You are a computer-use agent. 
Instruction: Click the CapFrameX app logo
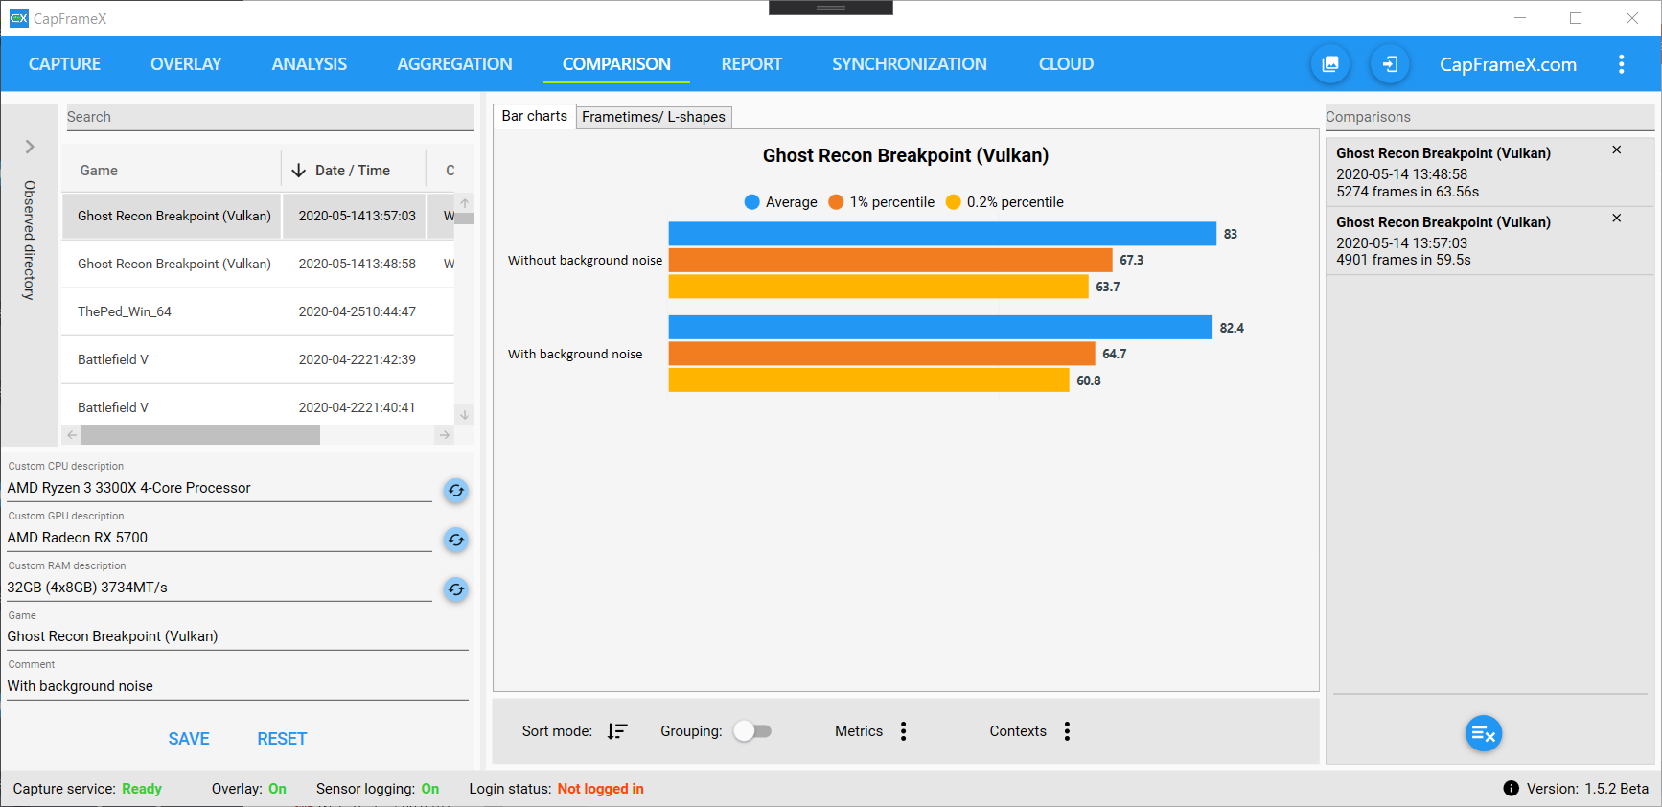(19, 18)
